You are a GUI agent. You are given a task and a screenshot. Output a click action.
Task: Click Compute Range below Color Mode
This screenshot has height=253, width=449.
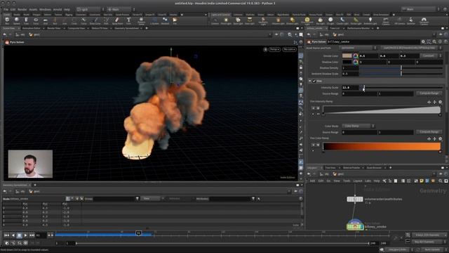(429, 132)
